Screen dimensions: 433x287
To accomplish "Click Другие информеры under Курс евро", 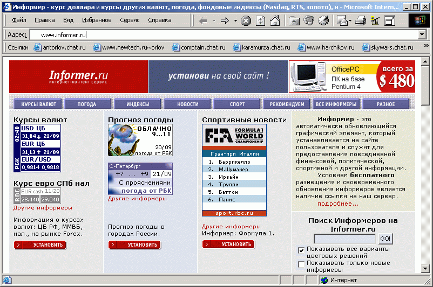I will coord(43,208).
